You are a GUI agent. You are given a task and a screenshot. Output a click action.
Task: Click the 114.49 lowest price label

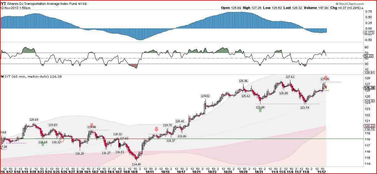(137, 164)
